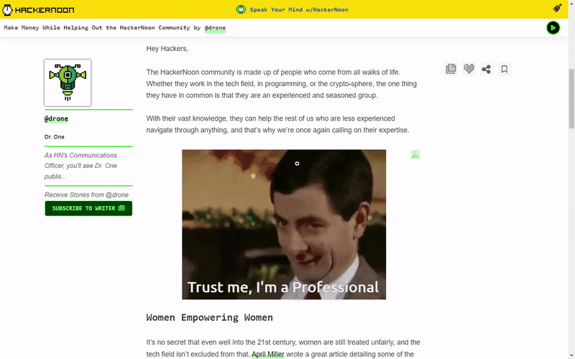
Task: Open Dr. One's drone avatar image
Action: pyautogui.click(x=68, y=83)
